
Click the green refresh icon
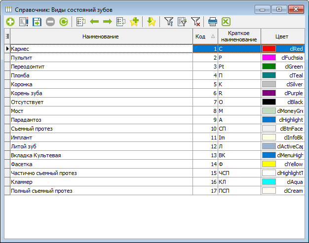click(64, 22)
